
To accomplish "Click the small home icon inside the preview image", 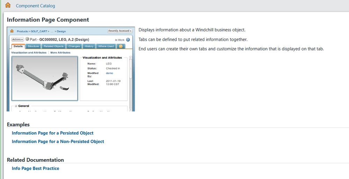I will [12, 31].
